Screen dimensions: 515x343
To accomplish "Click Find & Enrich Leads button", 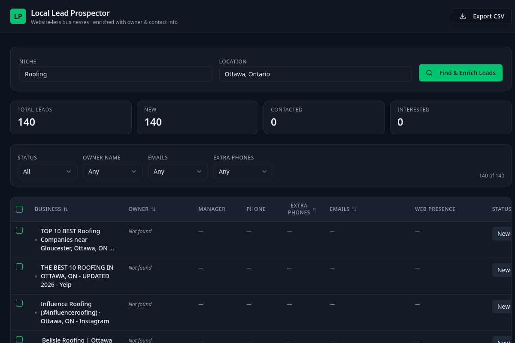I will pos(460,73).
